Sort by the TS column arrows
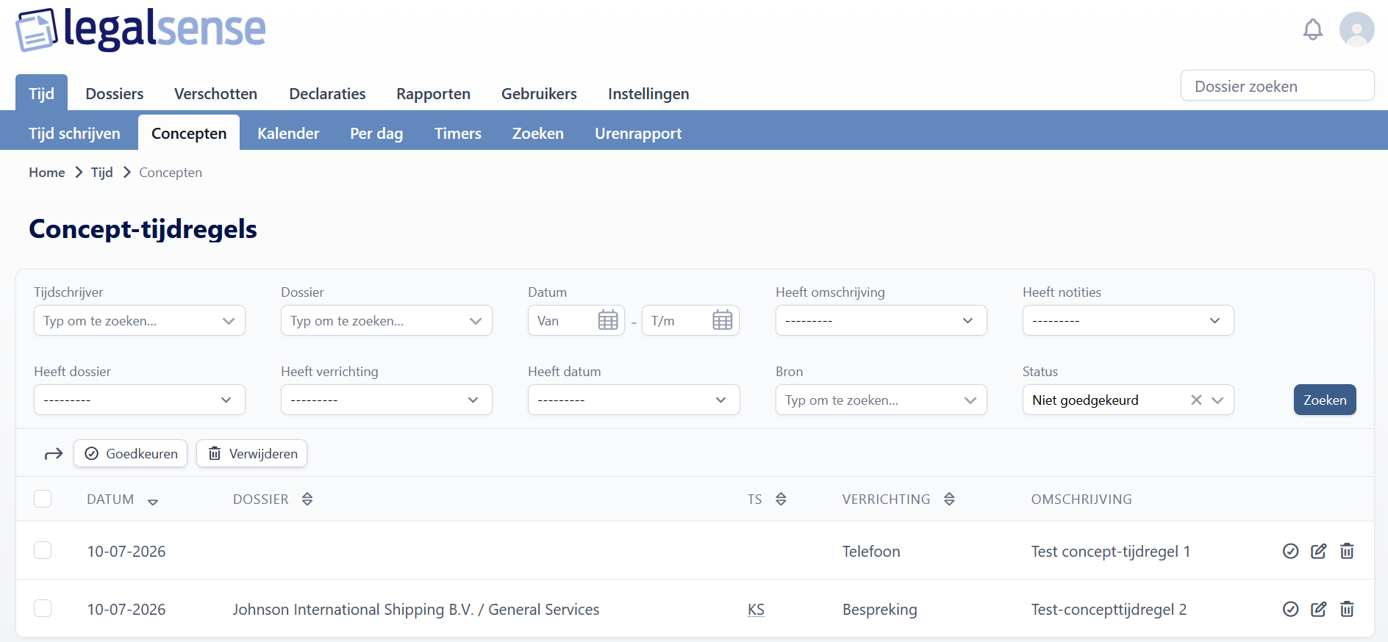The image size is (1388, 642). click(781, 499)
